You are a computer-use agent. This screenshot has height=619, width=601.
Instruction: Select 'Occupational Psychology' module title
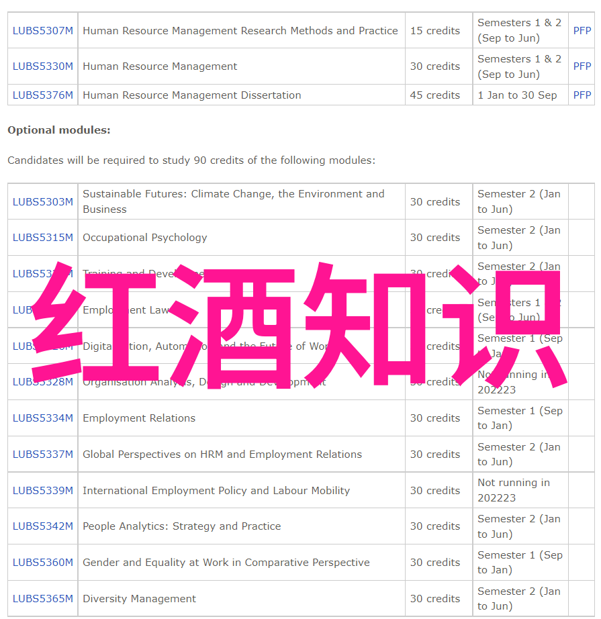pyautogui.click(x=145, y=237)
